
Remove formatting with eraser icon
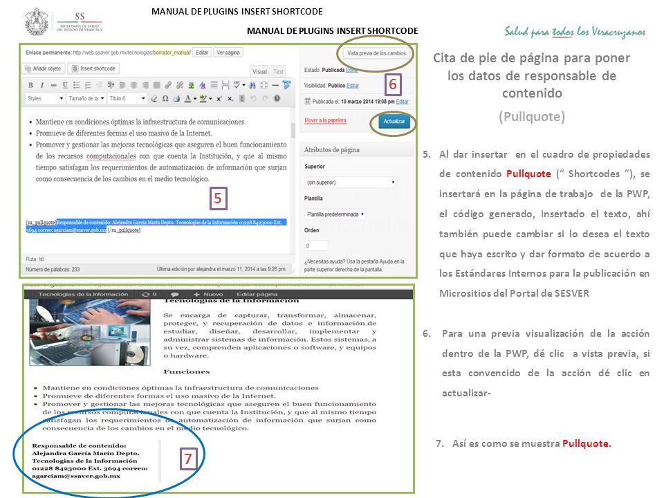pos(154,98)
